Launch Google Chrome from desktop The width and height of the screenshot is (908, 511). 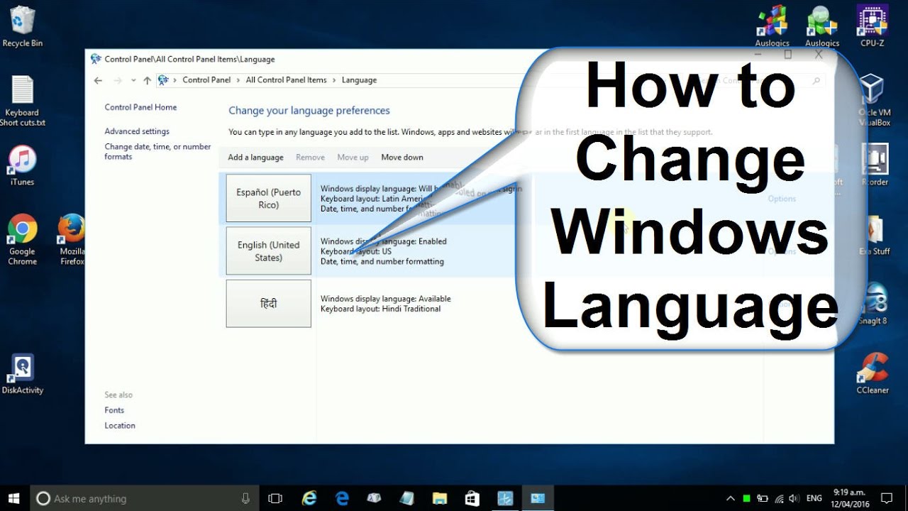(x=22, y=230)
